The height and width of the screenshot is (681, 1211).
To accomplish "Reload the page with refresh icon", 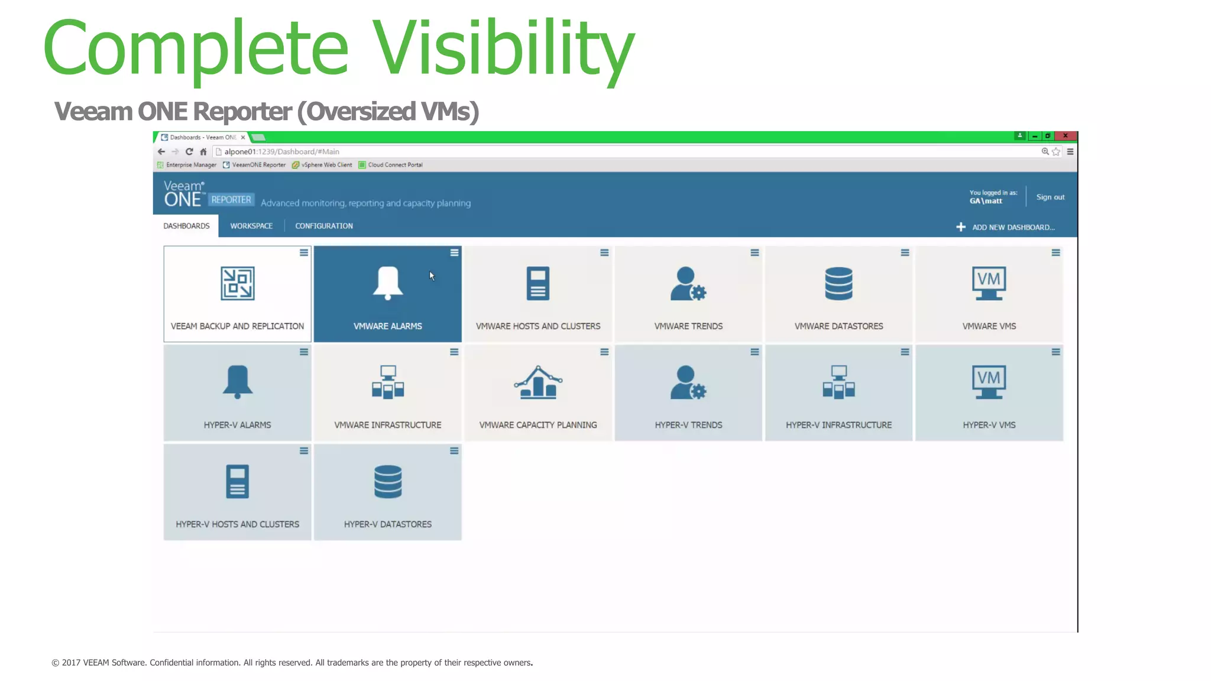I will (189, 152).
